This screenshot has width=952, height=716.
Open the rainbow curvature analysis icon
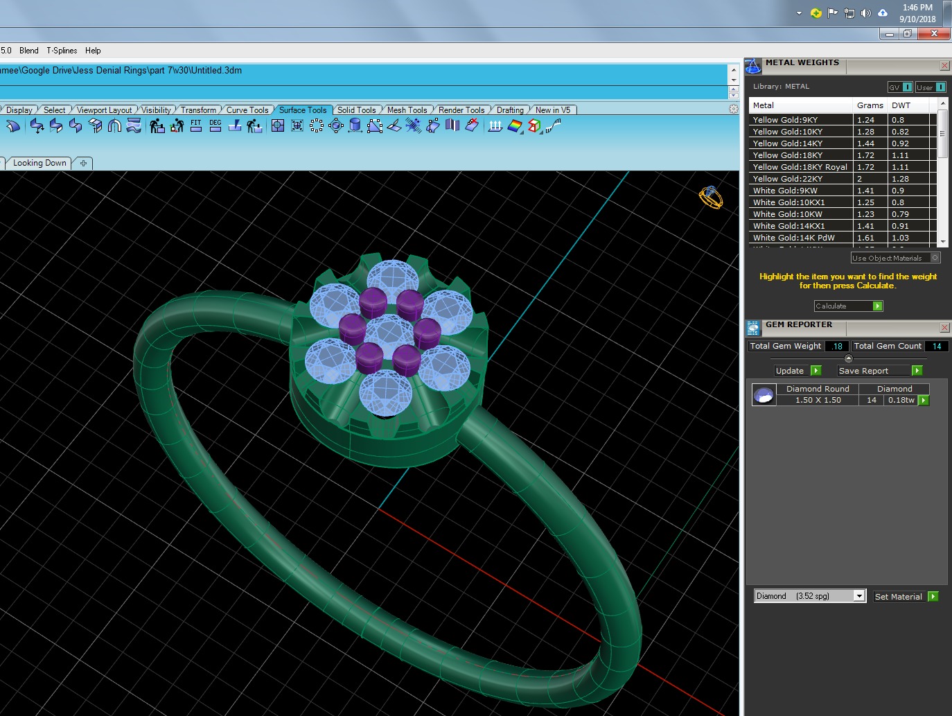pos(515,125)
